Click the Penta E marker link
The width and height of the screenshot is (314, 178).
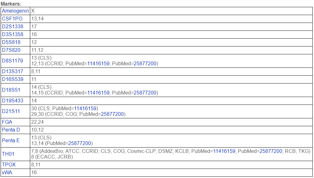11,140
